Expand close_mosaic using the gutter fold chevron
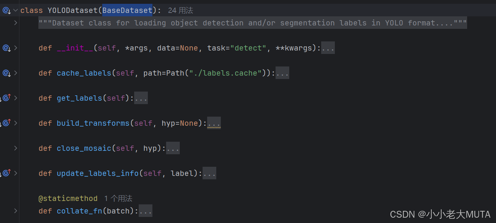Image resolution: width=496 pixels, height=223 pixels. pos(16,148)
